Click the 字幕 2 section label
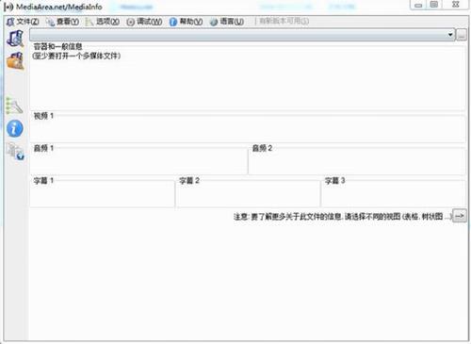 click(189, 181)
